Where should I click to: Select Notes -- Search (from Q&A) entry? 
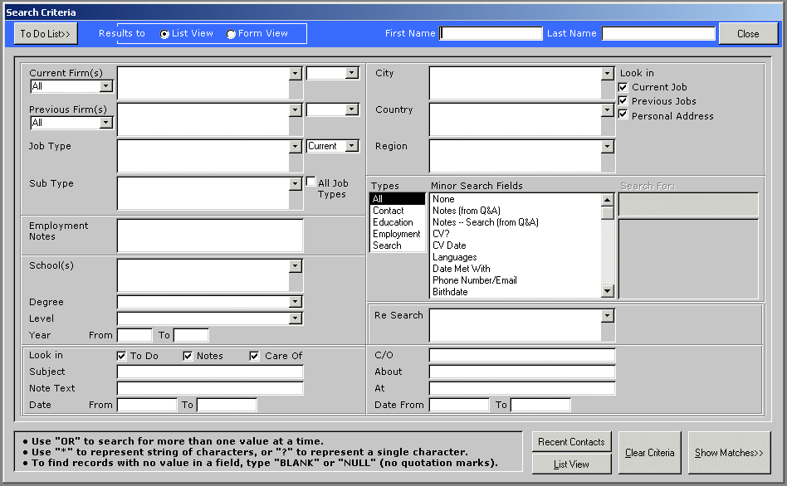pyautogui.click(x=516, y=222)
